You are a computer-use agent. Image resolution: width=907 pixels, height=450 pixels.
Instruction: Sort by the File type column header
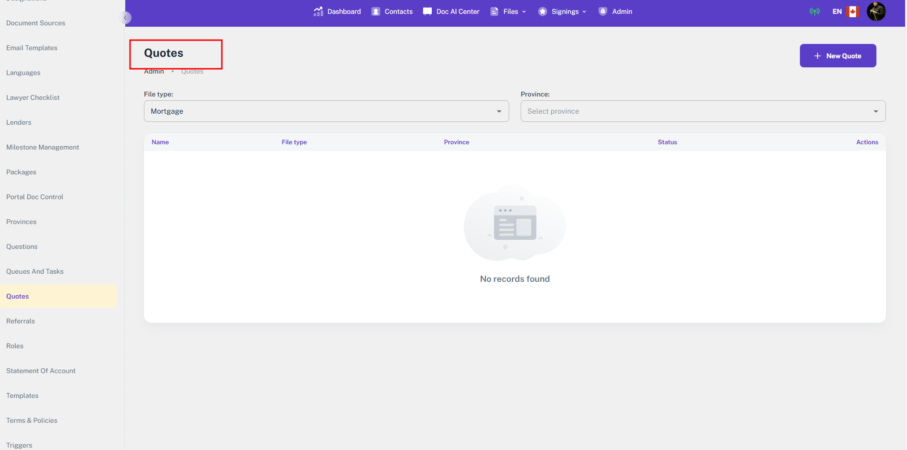point(294,142)
